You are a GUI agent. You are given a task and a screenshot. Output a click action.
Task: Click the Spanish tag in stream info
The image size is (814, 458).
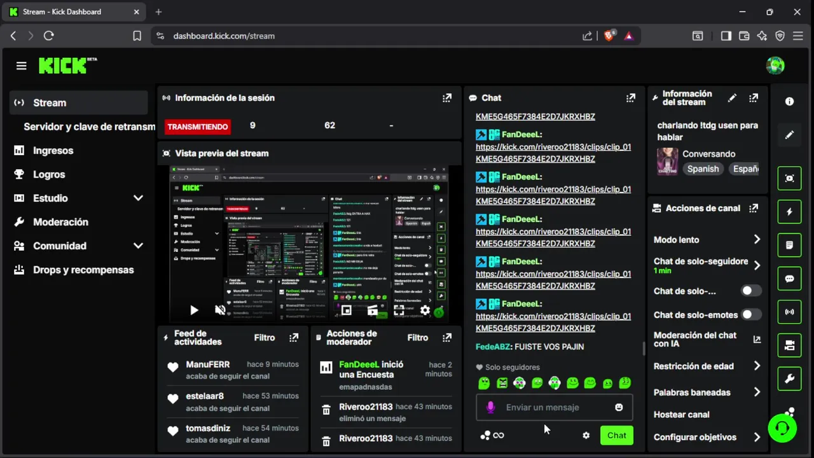tap(703, 169)
